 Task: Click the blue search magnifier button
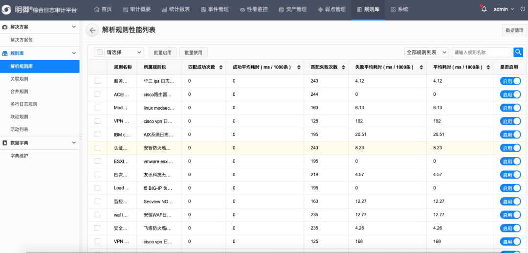coord(518,52)
